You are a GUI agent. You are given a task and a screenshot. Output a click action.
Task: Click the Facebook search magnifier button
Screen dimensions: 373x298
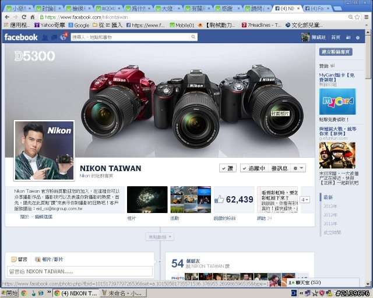tap(193, 37)
